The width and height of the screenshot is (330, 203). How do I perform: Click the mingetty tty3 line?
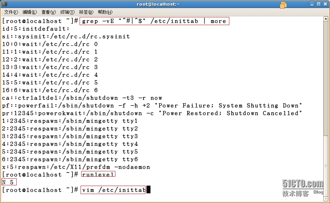point(70,136)
